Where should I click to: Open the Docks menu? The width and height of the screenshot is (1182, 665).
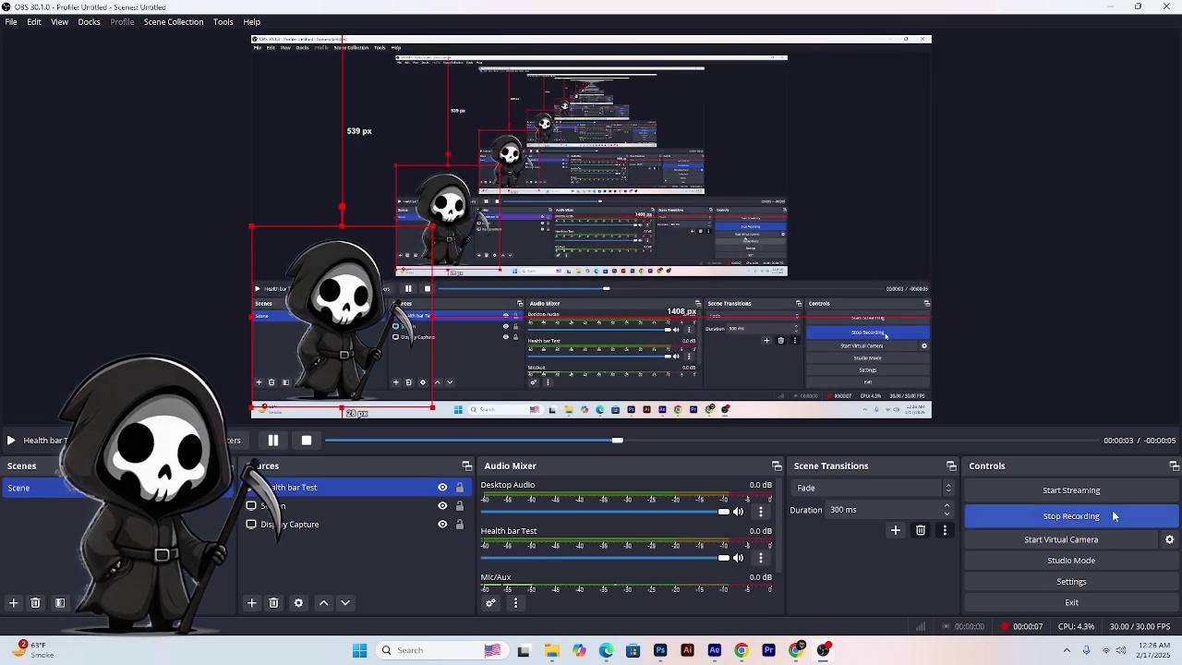point(89,21)
